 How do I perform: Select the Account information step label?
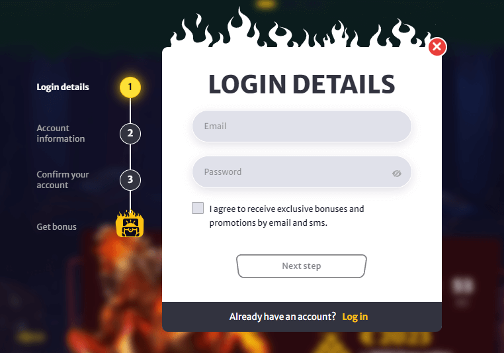[61, 133]
